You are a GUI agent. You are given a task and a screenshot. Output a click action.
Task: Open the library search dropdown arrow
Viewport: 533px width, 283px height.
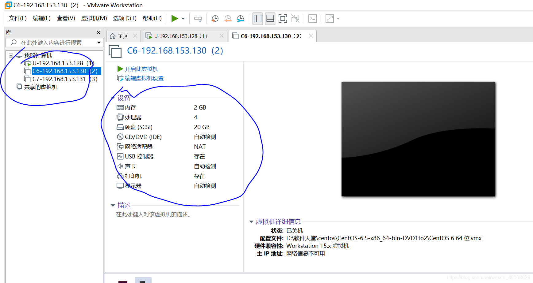click(x=99, y=43)
